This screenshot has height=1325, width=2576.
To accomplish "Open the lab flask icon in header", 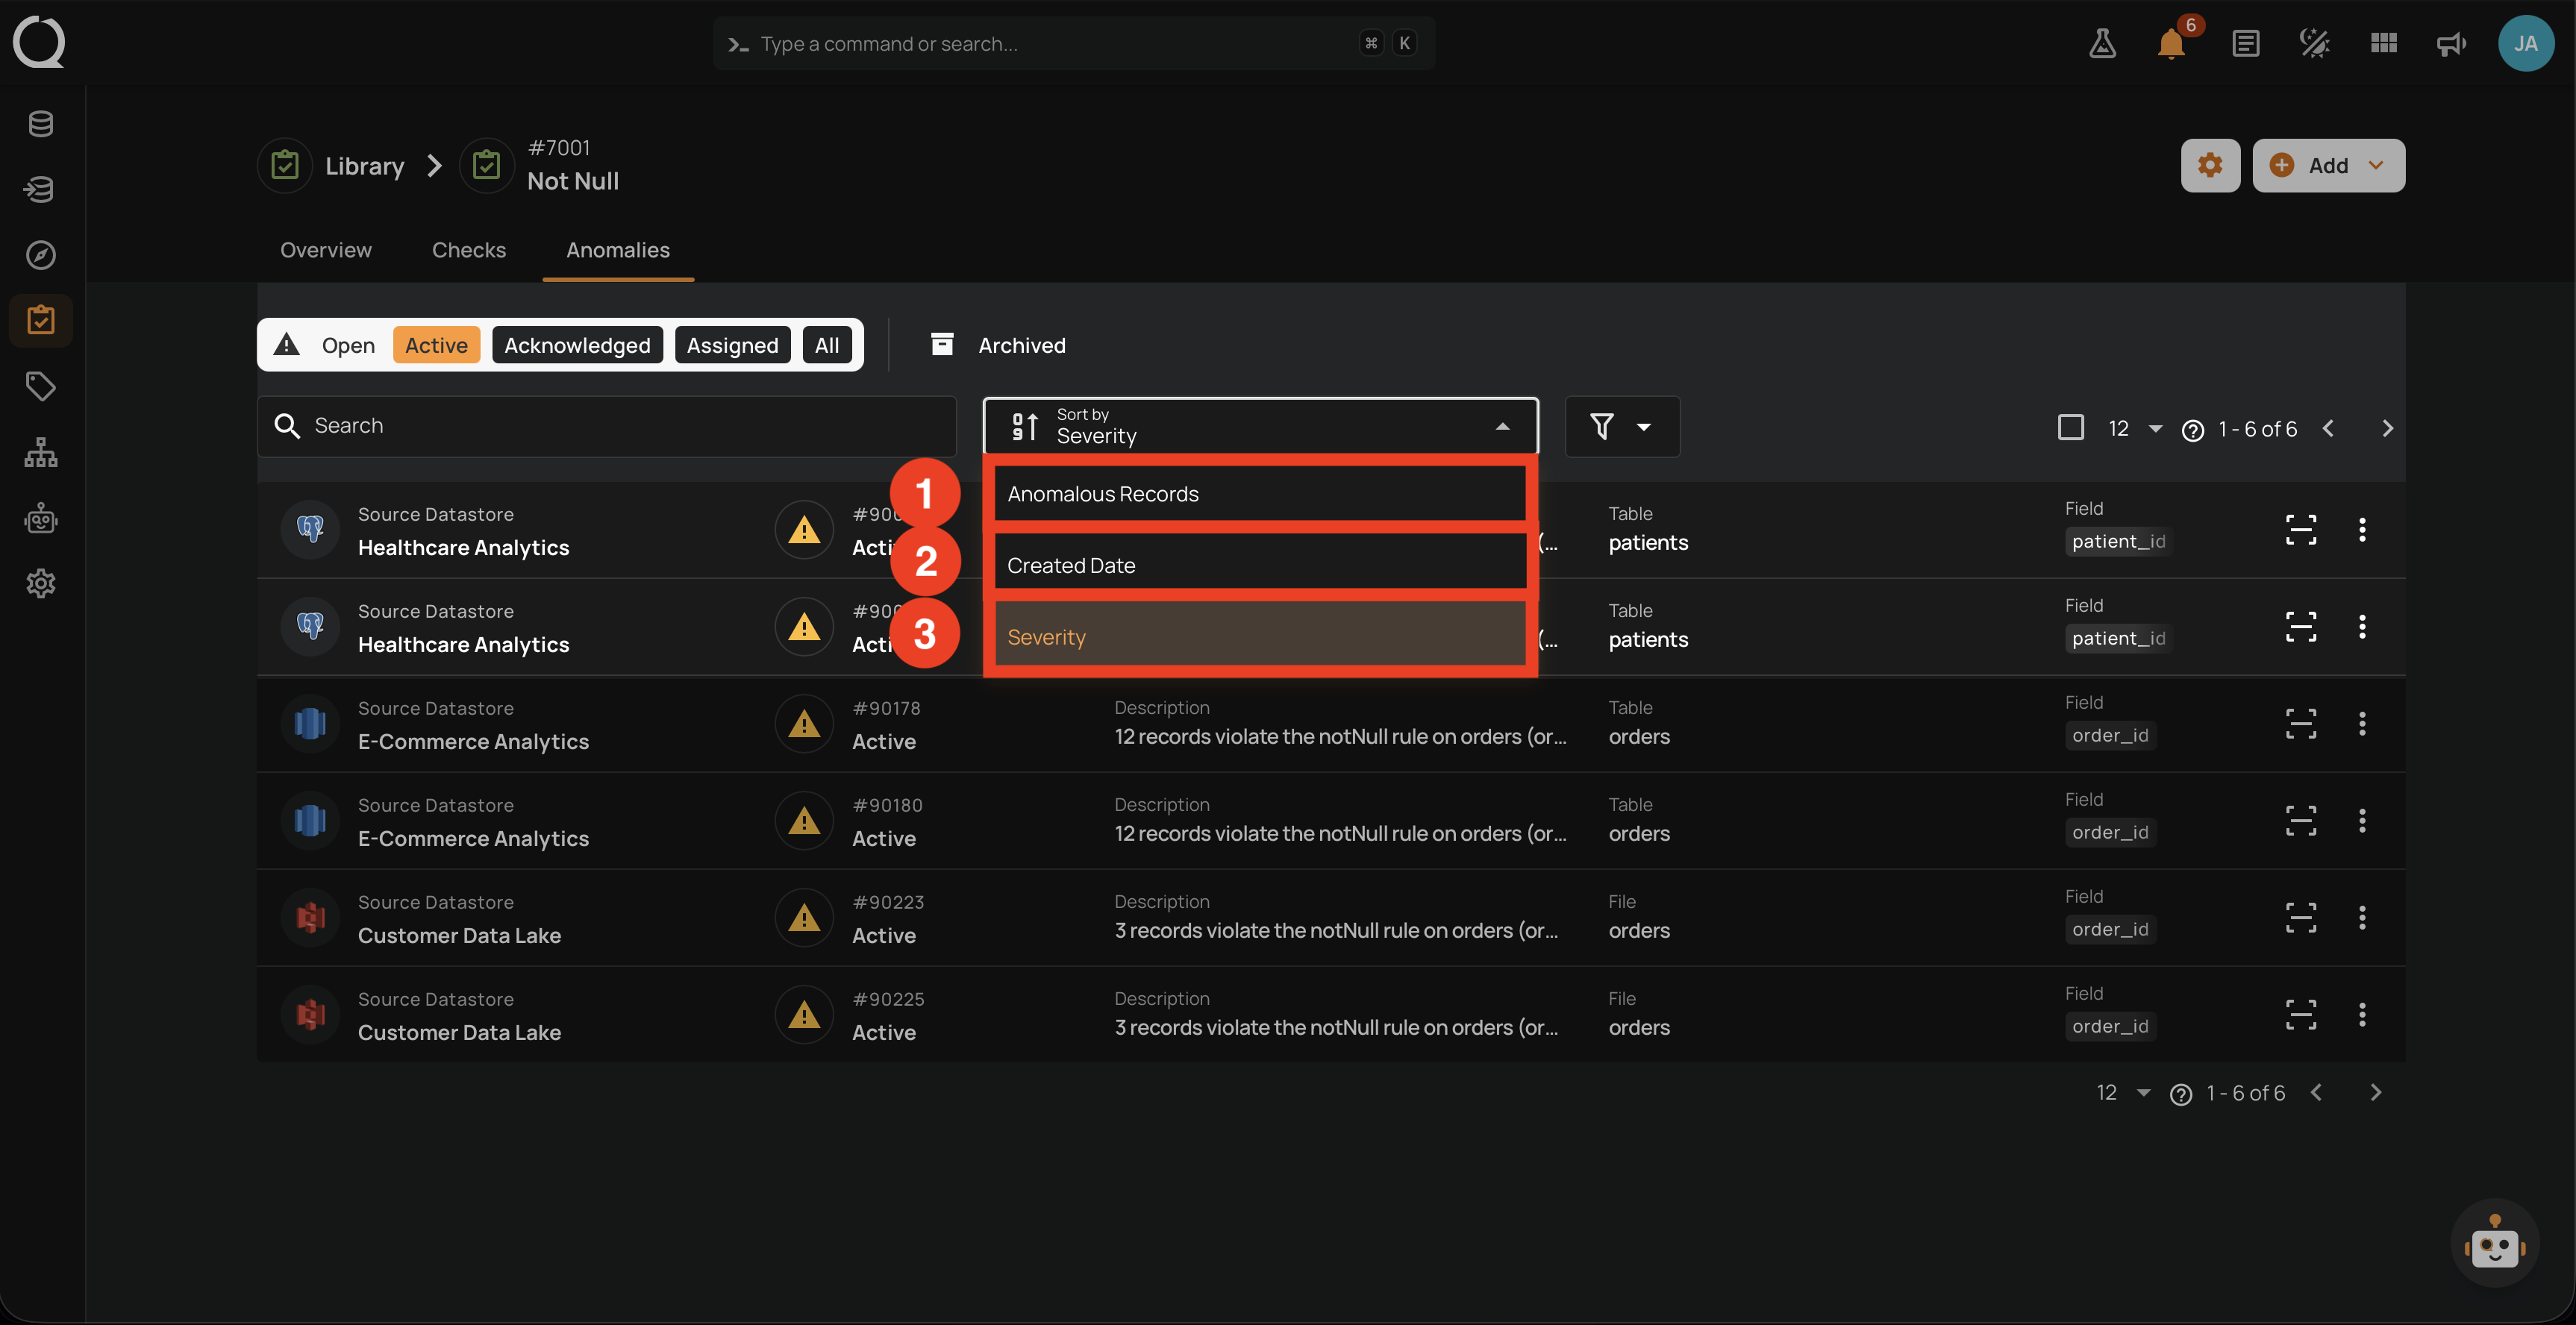I will [x=2102, y=43].
